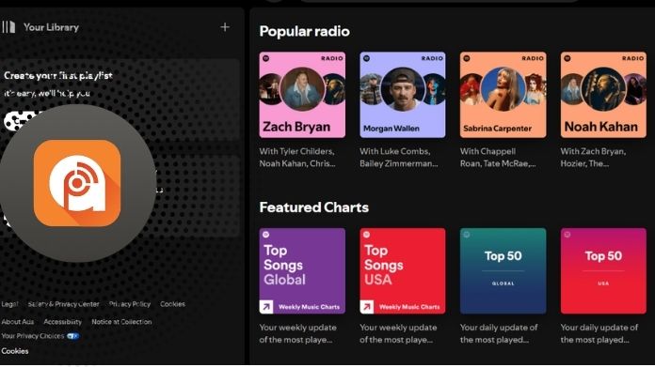This screenshot has height=367, width=655.
Task: Click the arrow icon on Top Songs USA
Action: [367, 307]
